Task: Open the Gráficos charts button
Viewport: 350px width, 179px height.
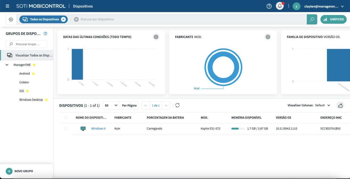Action: pos(334,20)
